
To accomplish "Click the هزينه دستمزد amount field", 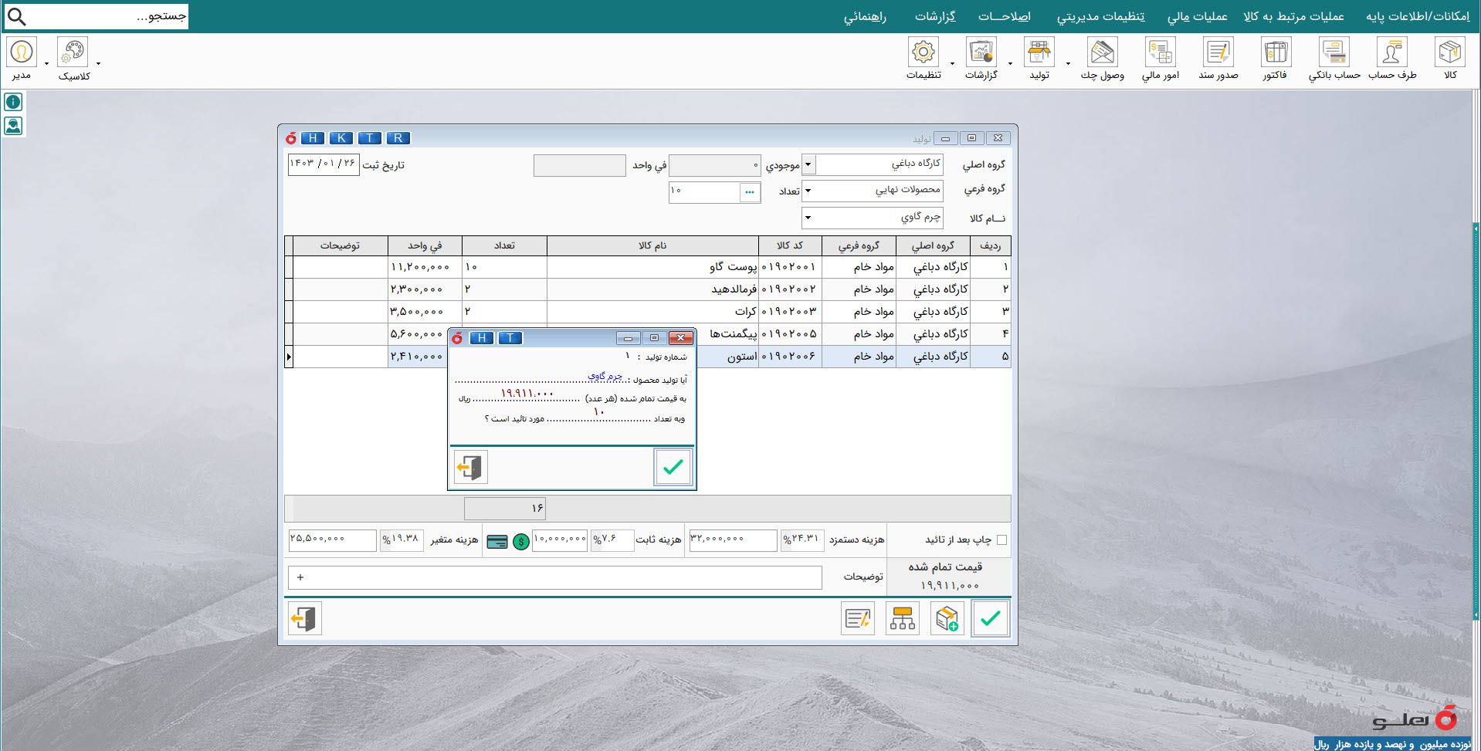I will (x=733, y=540).
